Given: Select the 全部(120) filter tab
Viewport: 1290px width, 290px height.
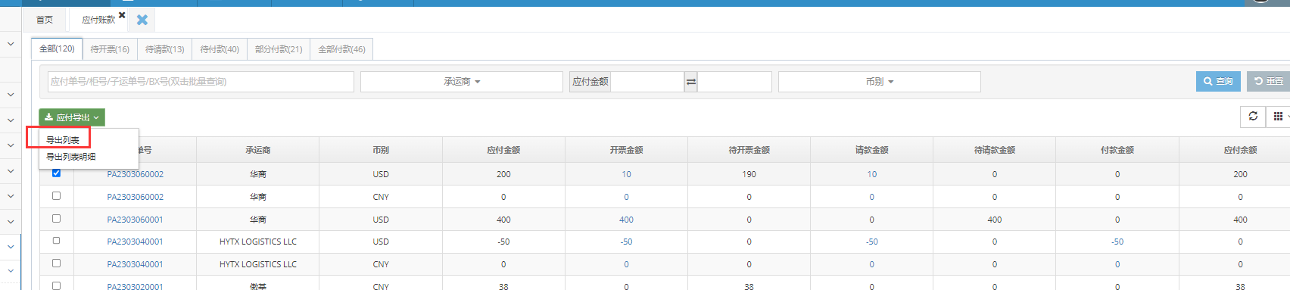Looking at the screenshot, I should tap(57, 48).
